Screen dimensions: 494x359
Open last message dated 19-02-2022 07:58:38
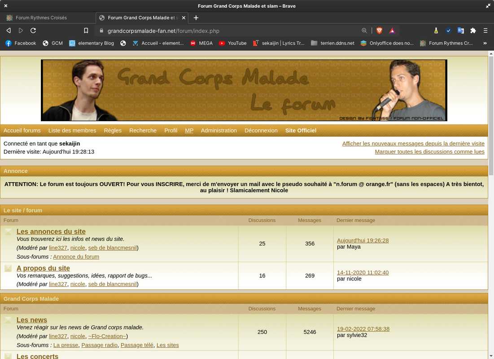(363, 329)
